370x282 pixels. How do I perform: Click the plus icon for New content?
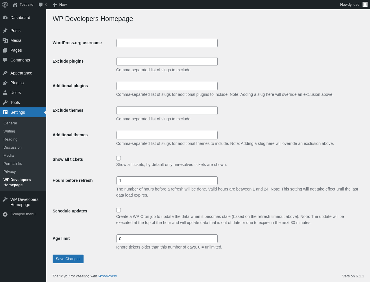point(55,5)
